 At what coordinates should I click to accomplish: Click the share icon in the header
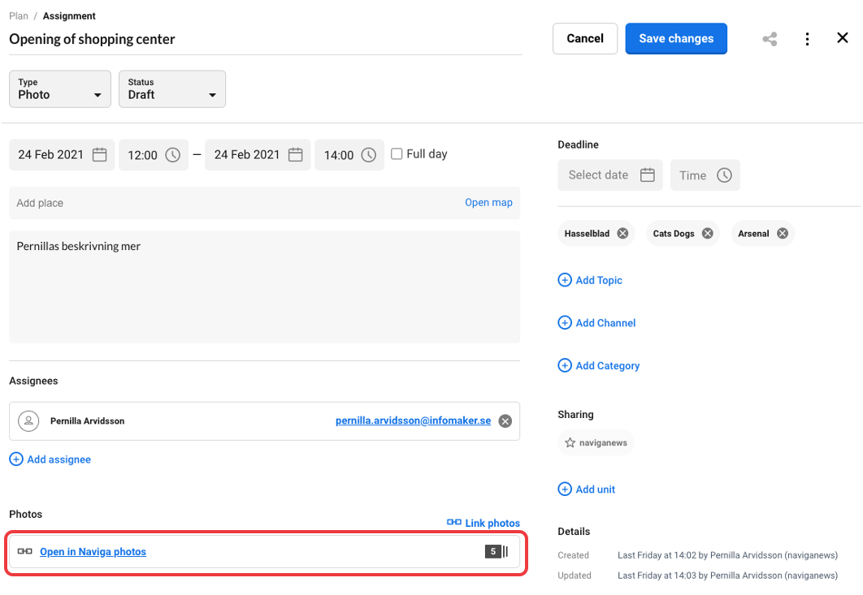(769, 39)
